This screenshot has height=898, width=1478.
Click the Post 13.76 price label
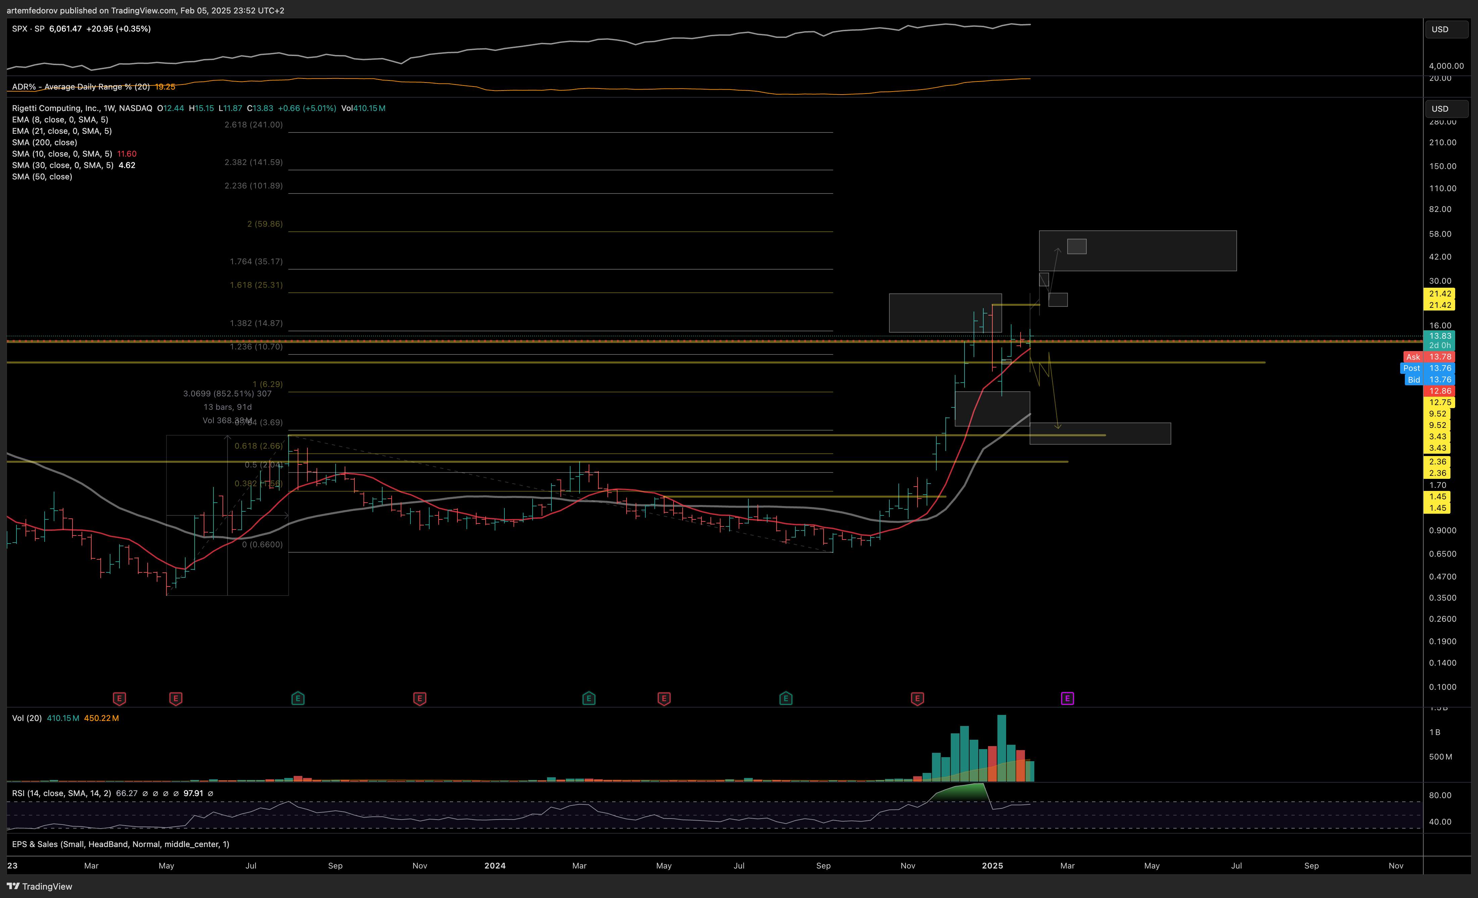1428,368
